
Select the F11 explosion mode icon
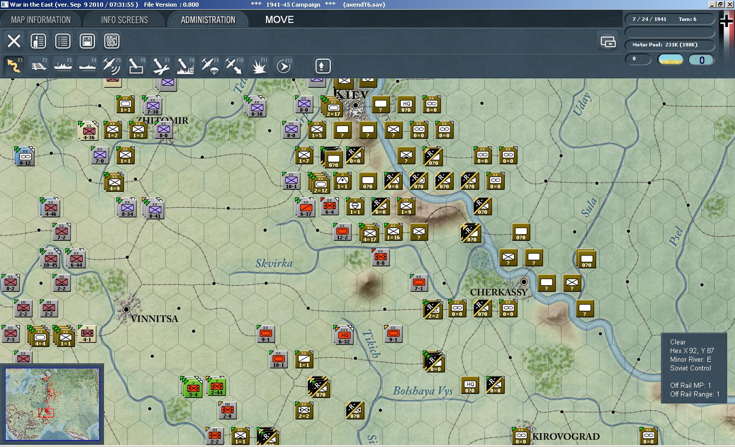[259, 66]
